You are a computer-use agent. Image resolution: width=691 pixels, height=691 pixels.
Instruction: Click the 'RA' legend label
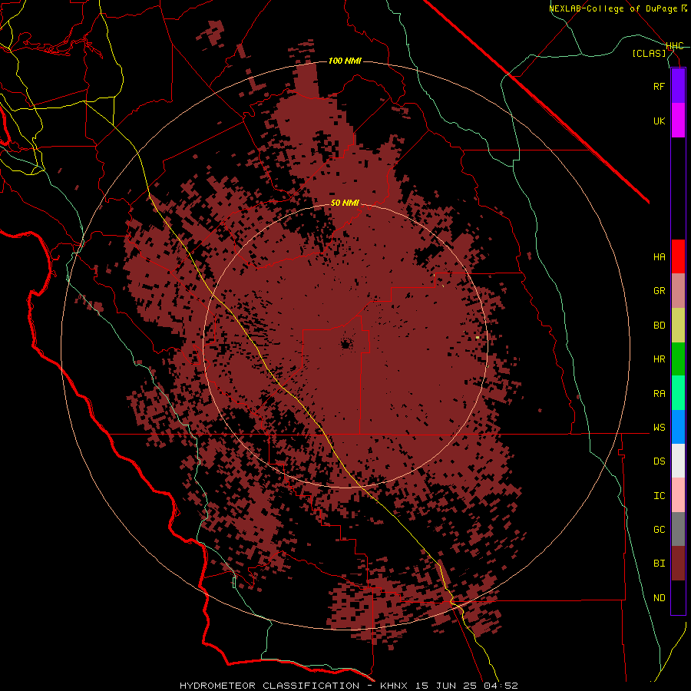660,393
